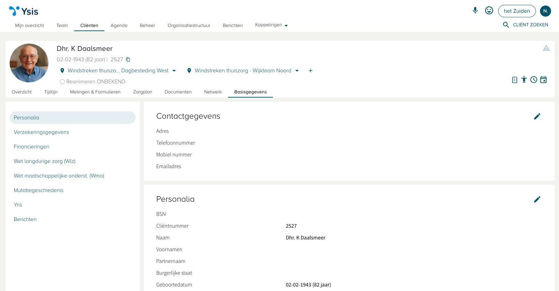
Task: Open the clock history icon
Action: coord(534,80)
